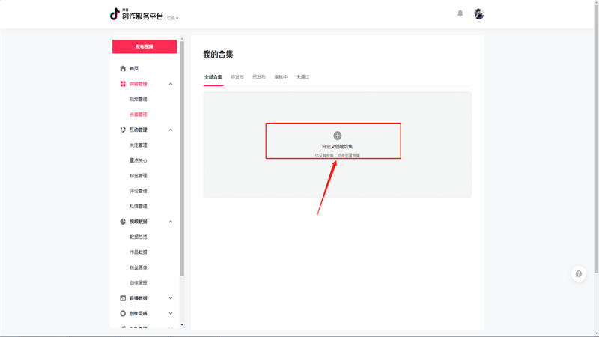Click the 发布视频 publish button
The image size is (599, 337).
(x=145, y=46)
